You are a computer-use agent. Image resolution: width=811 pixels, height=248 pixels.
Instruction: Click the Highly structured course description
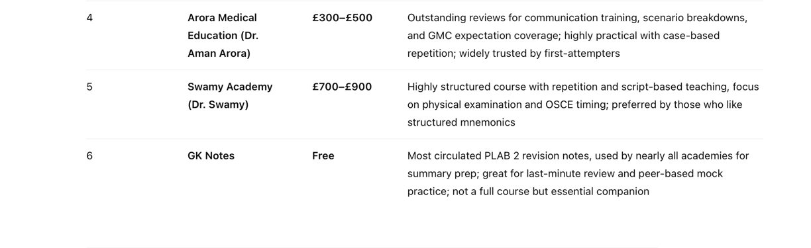pyautogui.click(x=583, y=104)
